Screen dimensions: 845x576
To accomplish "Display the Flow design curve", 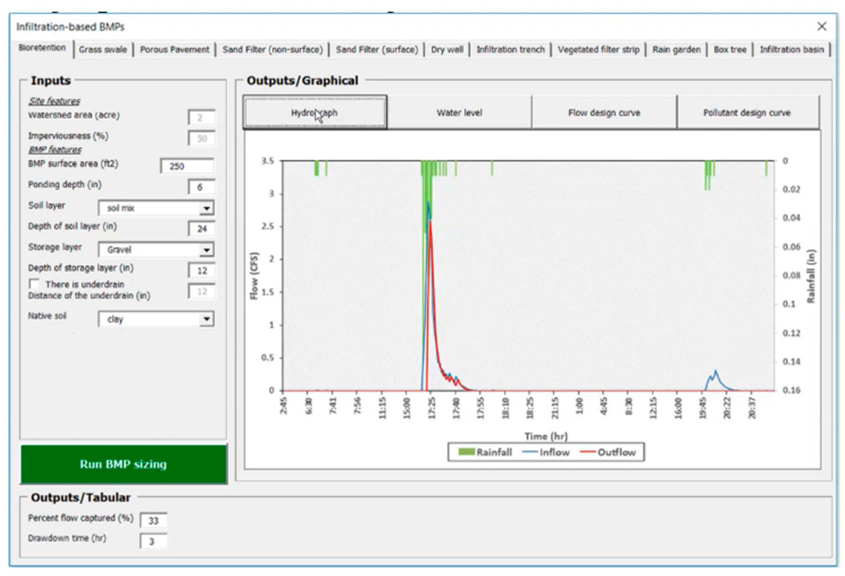I will [x=604, y=113].
